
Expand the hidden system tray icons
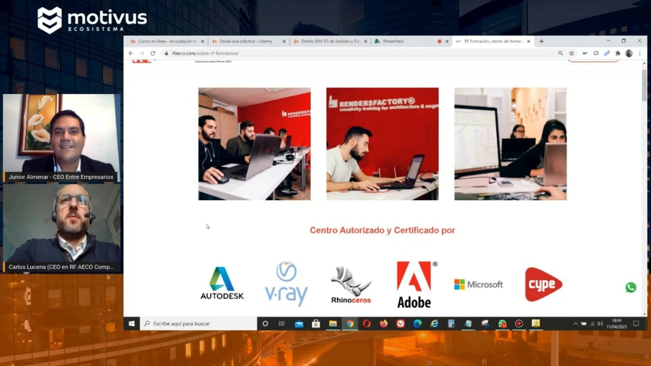click(x=575, y=324)
